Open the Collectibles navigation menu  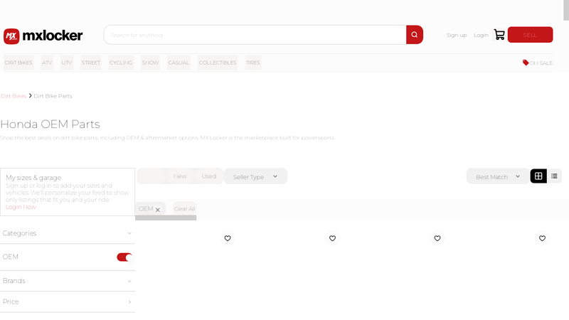(x=218, y=63)
